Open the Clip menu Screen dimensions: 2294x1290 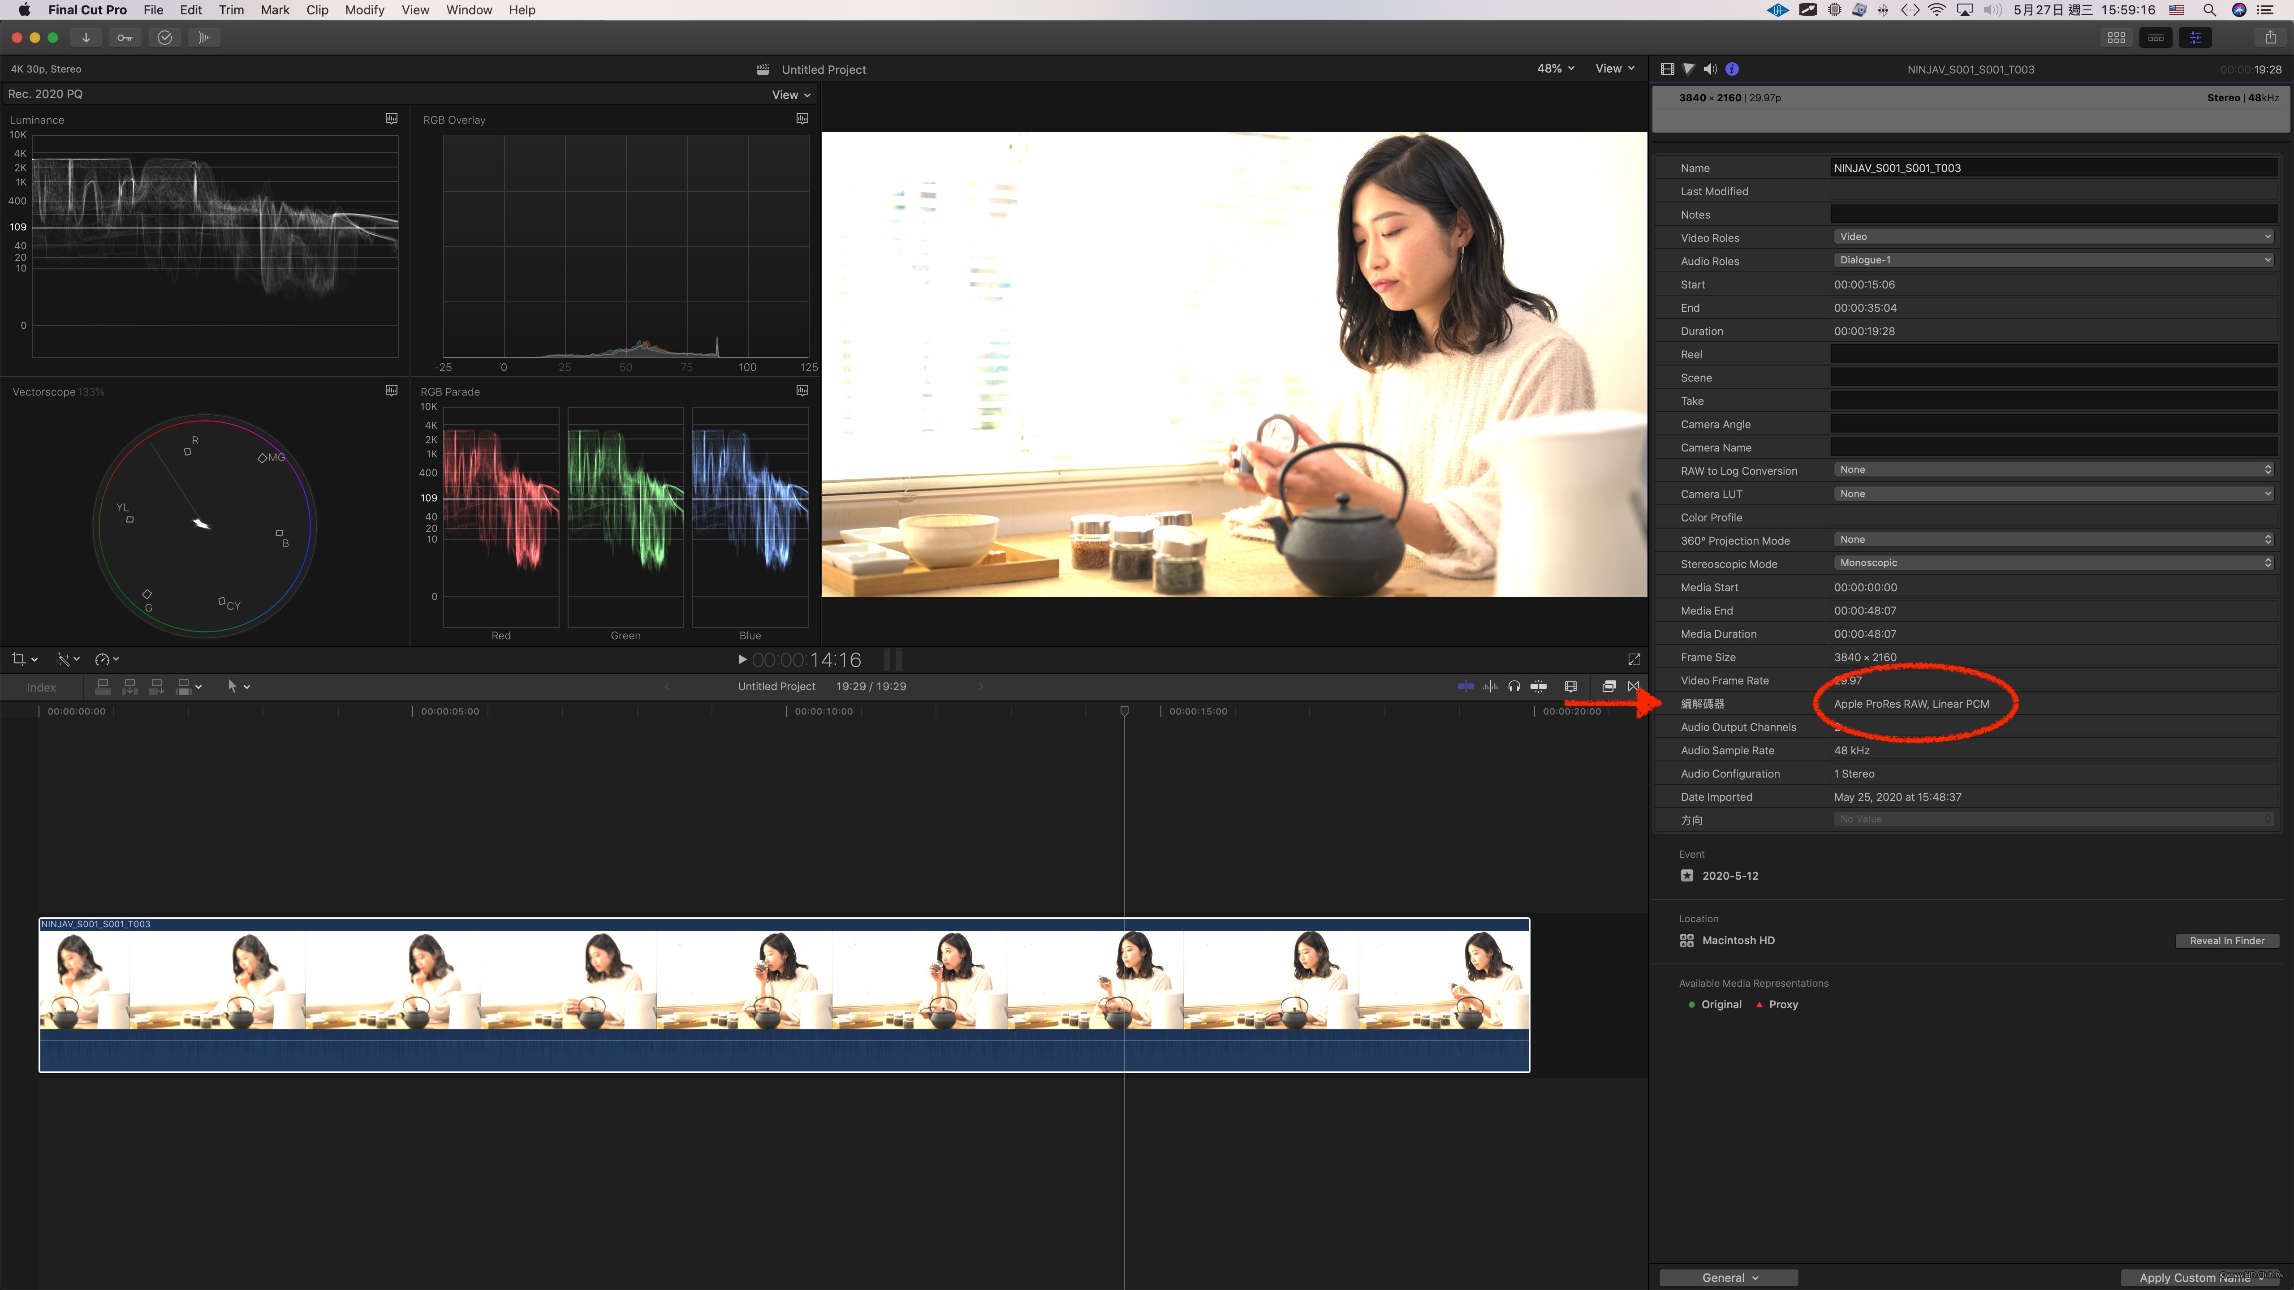tap(317, 10)
